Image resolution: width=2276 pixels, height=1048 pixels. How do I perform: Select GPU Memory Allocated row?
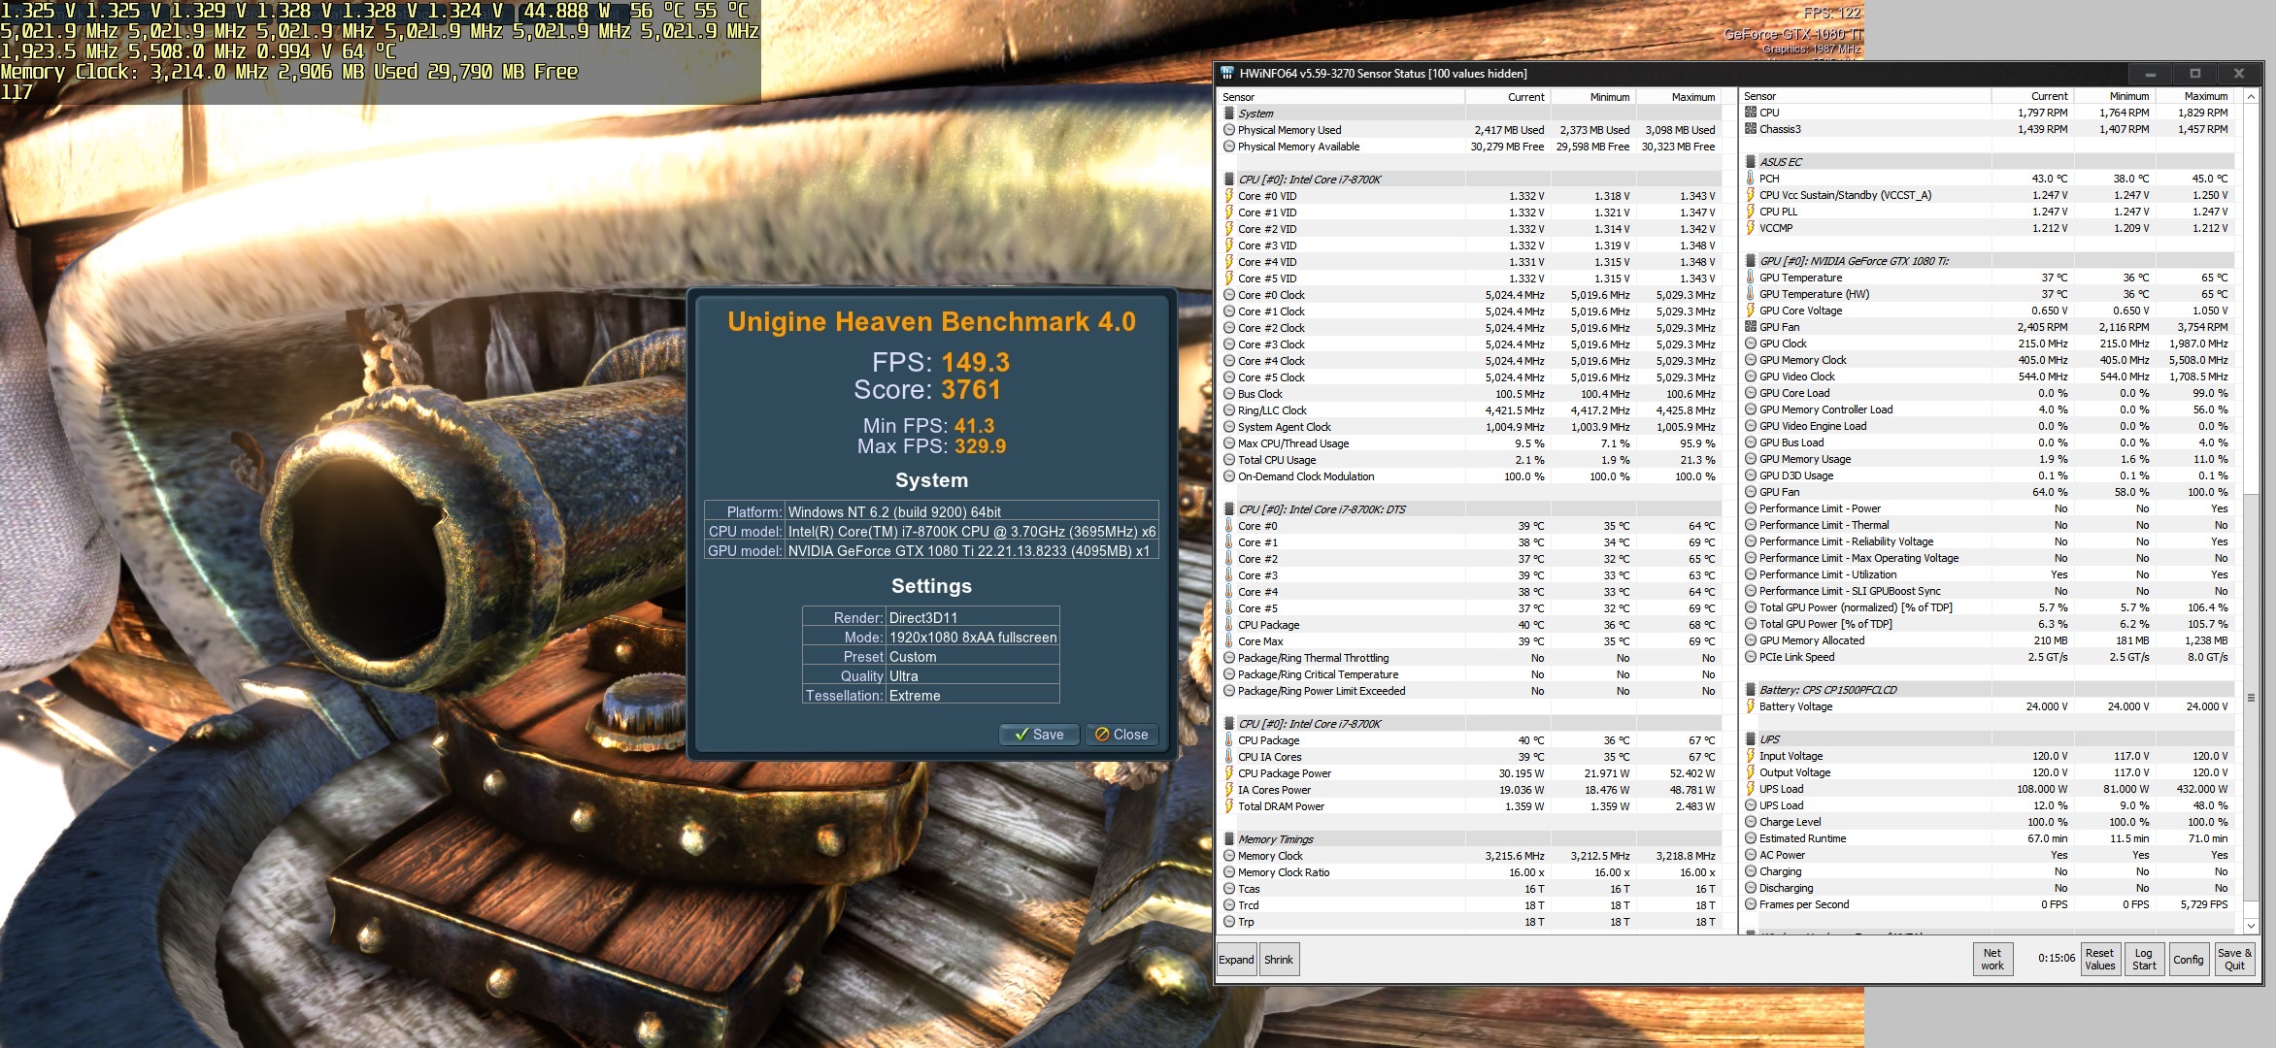click(x=1988, y=640)
